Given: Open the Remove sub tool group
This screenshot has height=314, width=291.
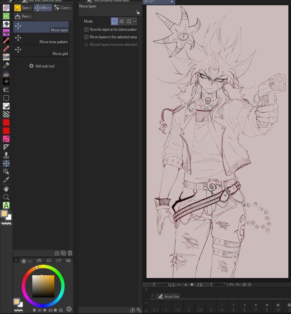Looking at the screenshot, I should 23,16.
